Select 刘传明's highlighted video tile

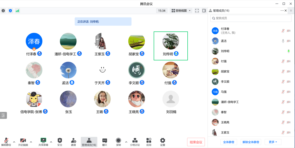point(171,46)
